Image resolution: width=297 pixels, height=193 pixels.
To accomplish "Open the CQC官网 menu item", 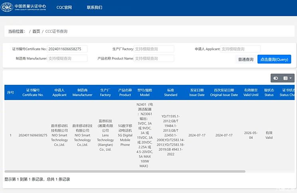I will [64, 7].
